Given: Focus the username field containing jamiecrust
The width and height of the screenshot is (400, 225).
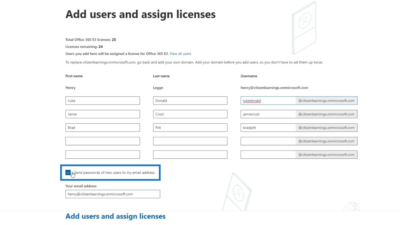Looking at the screenshot, I should click(268, 114).
